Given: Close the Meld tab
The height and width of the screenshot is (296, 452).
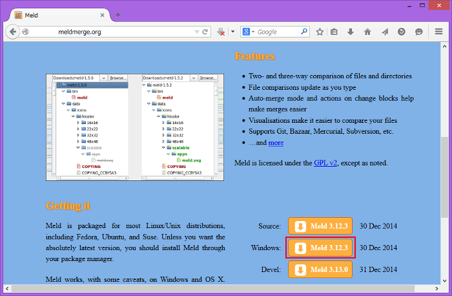Looking at the screenshot, I should point(102,15).
